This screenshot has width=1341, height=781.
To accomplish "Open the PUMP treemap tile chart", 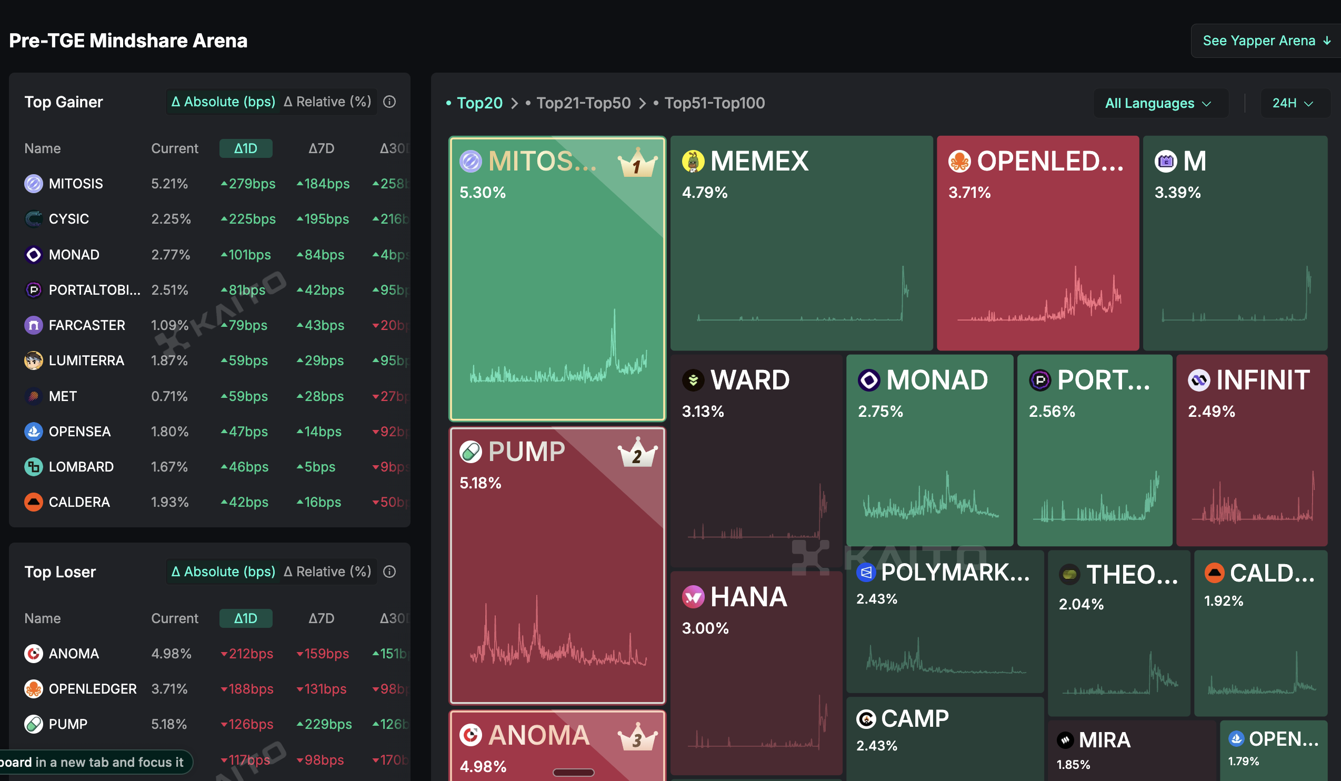I will (558, 566).
